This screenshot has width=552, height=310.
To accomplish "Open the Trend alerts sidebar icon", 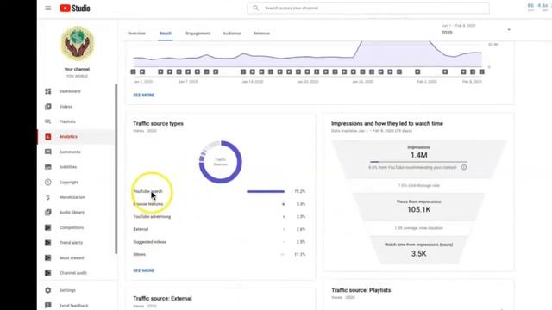I will (x=48, y=243).
